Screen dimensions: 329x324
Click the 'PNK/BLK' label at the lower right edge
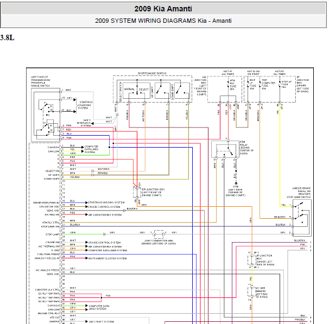point(300,320)
